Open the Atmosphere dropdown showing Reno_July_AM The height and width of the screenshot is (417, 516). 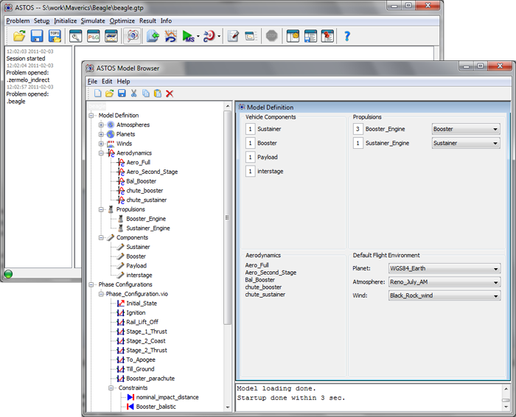(x=444, y=282)
